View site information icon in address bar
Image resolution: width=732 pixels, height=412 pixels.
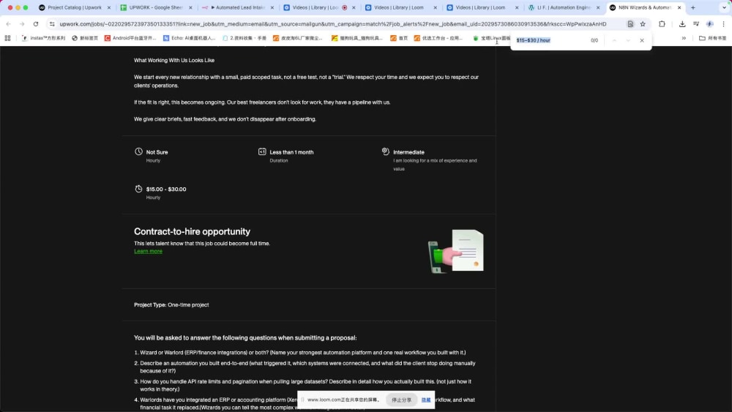click(x=52, y=24)
